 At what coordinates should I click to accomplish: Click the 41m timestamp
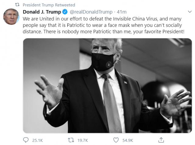(122, 12)
